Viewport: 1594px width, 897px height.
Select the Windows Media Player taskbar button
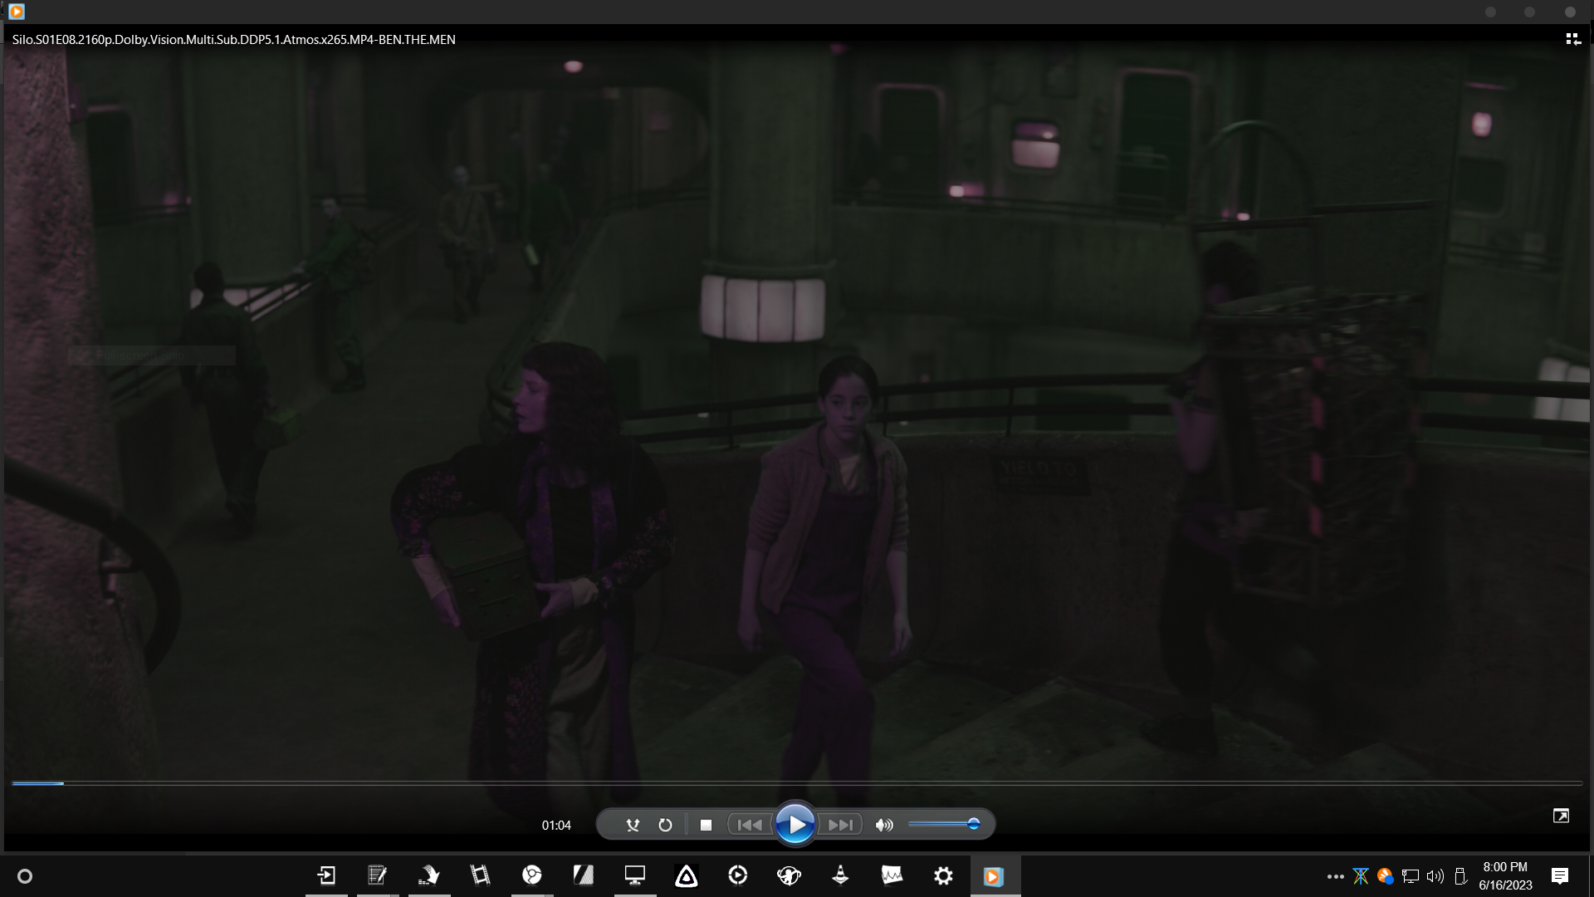pos(995,875)
